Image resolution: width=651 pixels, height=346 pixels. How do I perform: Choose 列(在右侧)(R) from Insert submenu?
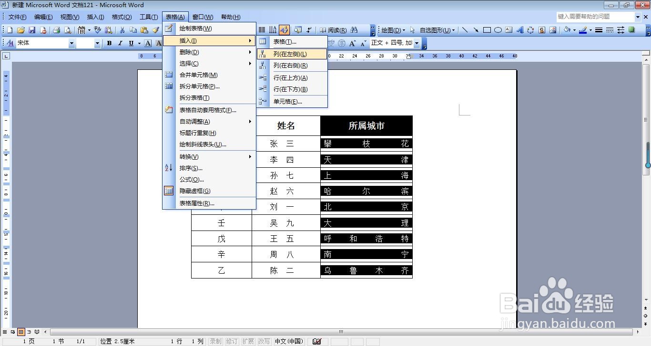click(x=292, y=66)
